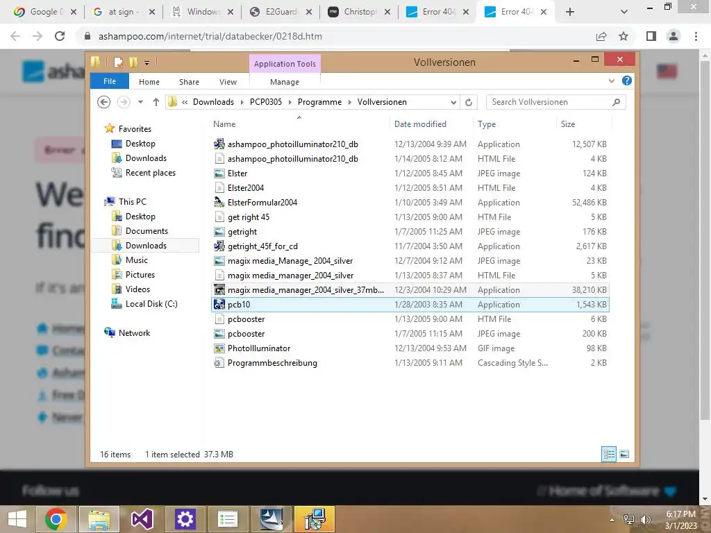The height and width of the screenshot is (533, 711).
Task: Open Visual Studio from taskbar
Action: 142,519
